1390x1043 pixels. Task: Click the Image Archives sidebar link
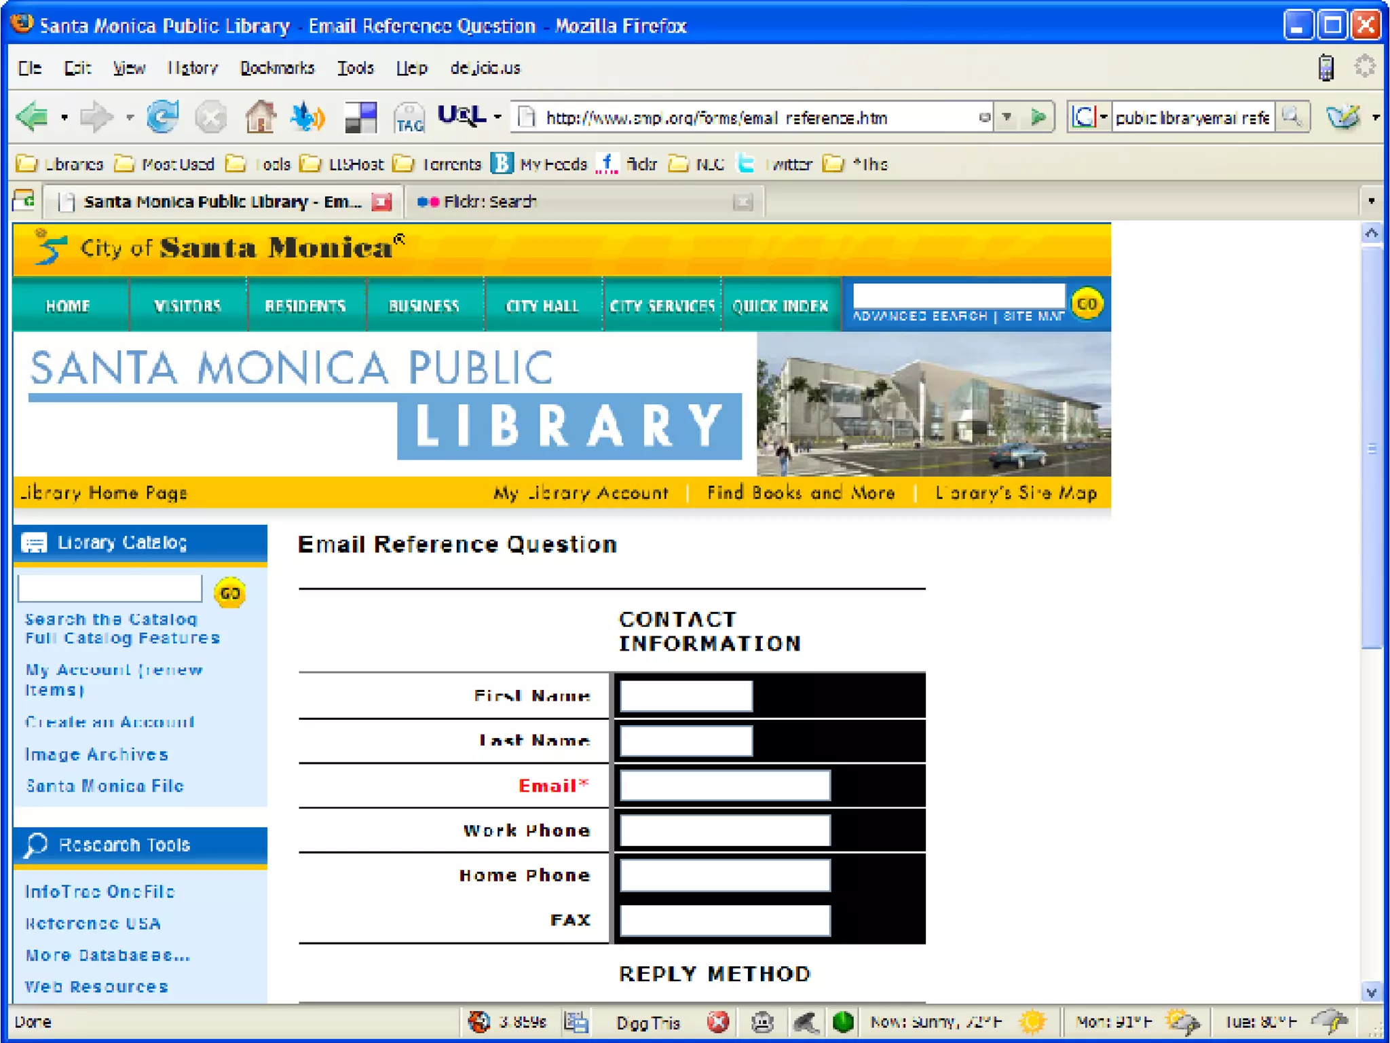coord(96,754)
